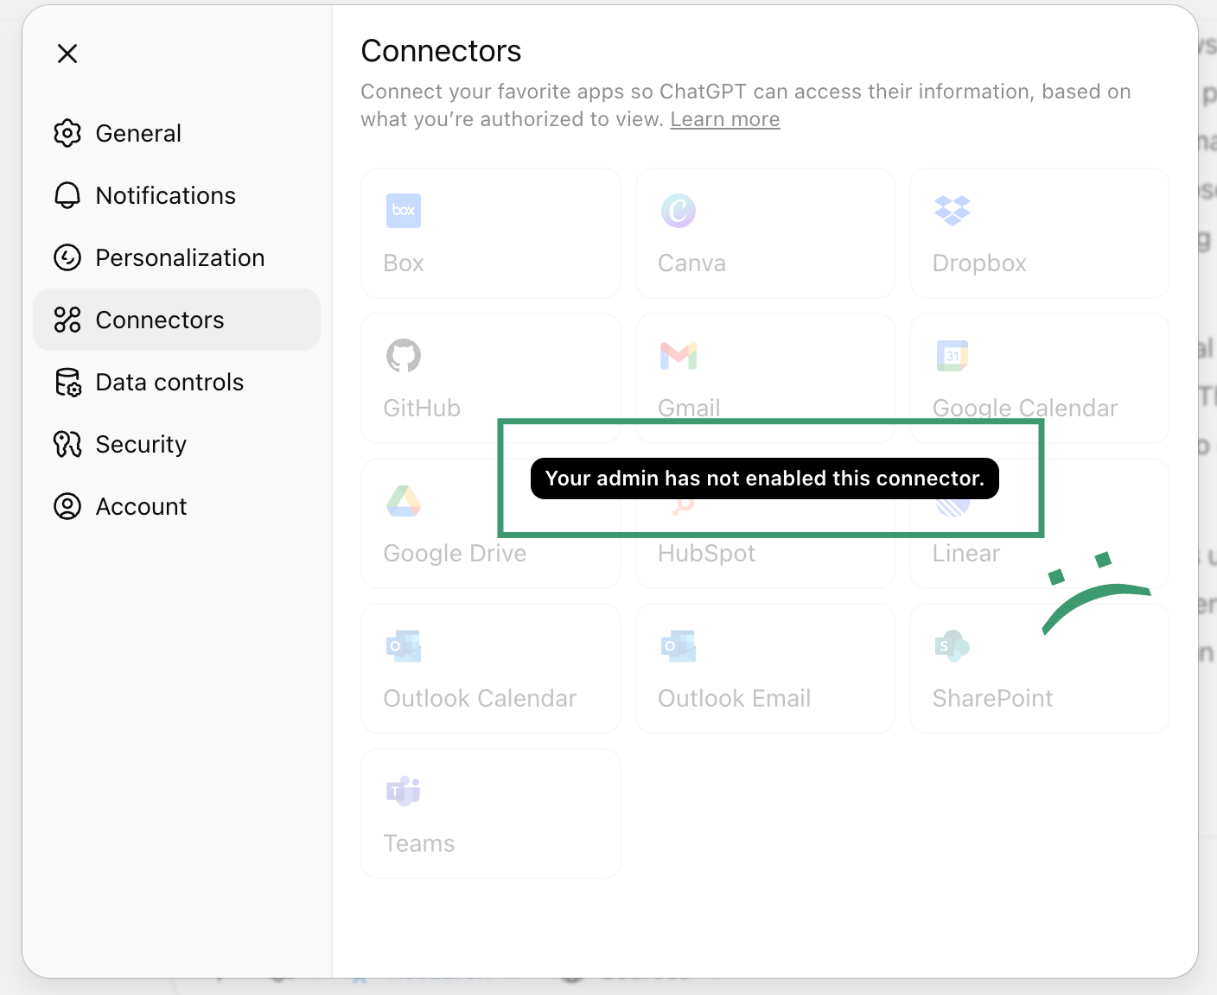Click the Security key icon
1217x995 pixels.
pyautogui.click(x=67, y=444)
